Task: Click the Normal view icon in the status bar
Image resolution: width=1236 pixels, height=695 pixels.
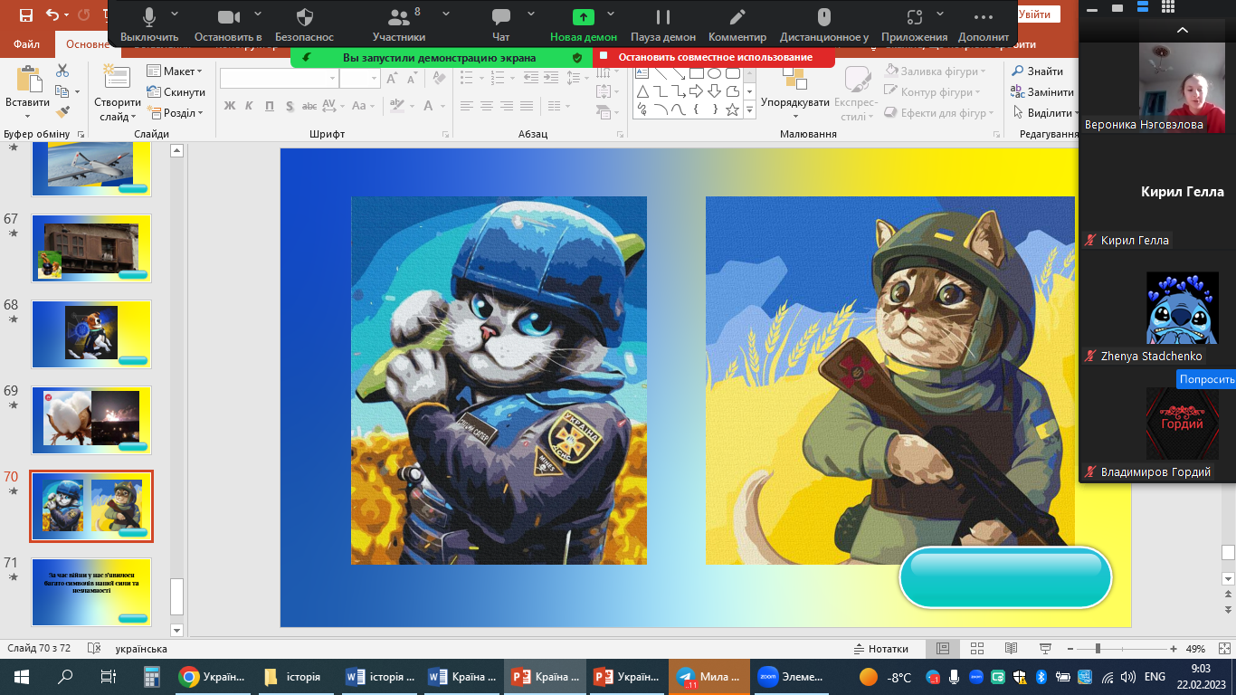Action: point(942,649)
